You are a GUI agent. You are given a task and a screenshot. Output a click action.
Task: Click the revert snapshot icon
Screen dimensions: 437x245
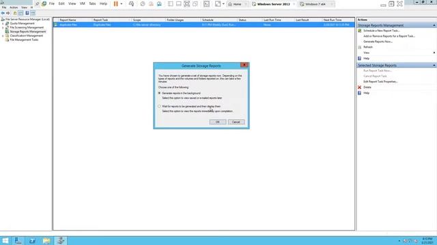click(151, 4)
